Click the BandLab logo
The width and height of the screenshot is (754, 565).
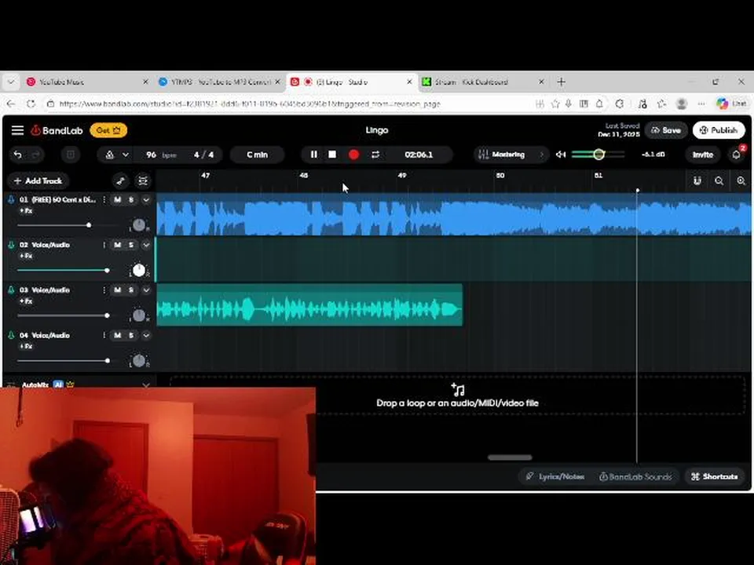coord(57,130)
